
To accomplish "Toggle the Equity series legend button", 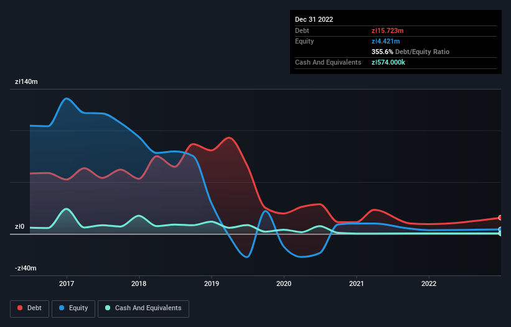I will click(x=73, y=308).
